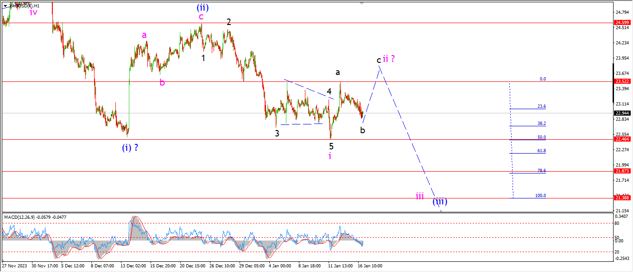Click the gray 22.944 current price tag
The image size is (633, 272).
pos(621,113)
